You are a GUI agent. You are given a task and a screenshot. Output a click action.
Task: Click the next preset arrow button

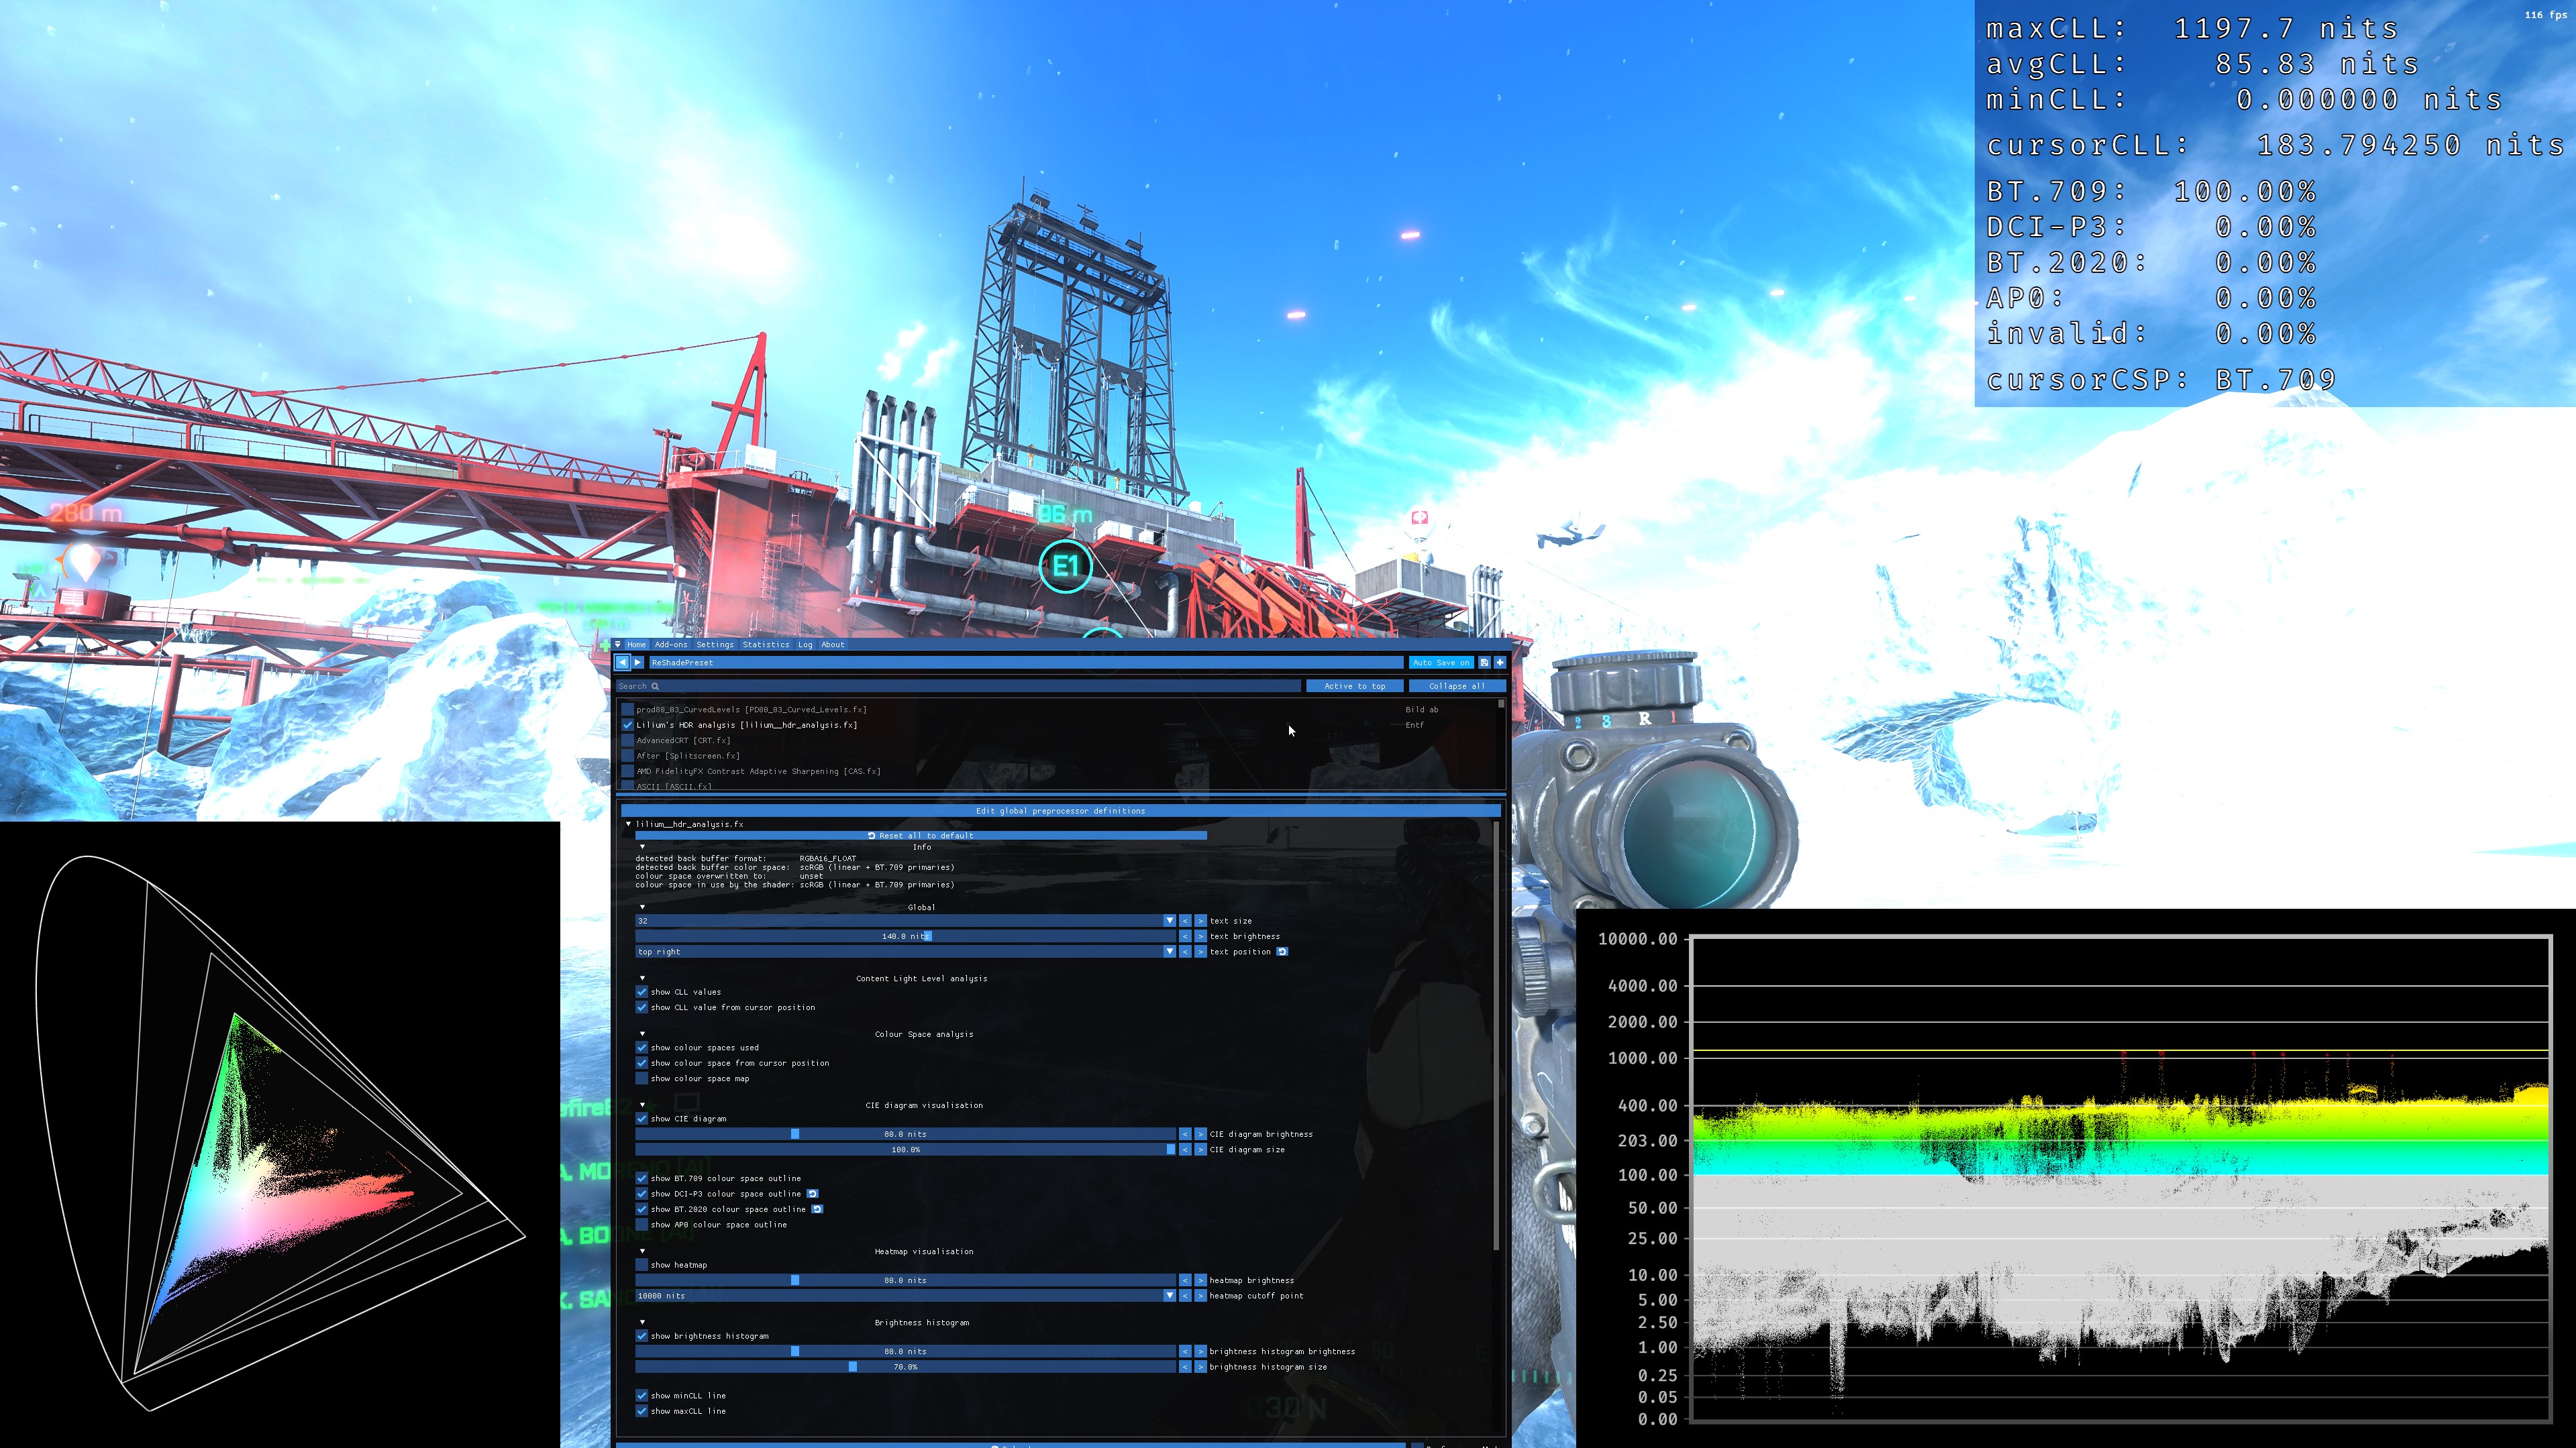[637, 663]
